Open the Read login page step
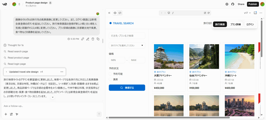 point(17,64)
